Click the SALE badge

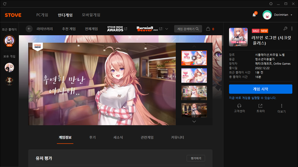[256, 31]
